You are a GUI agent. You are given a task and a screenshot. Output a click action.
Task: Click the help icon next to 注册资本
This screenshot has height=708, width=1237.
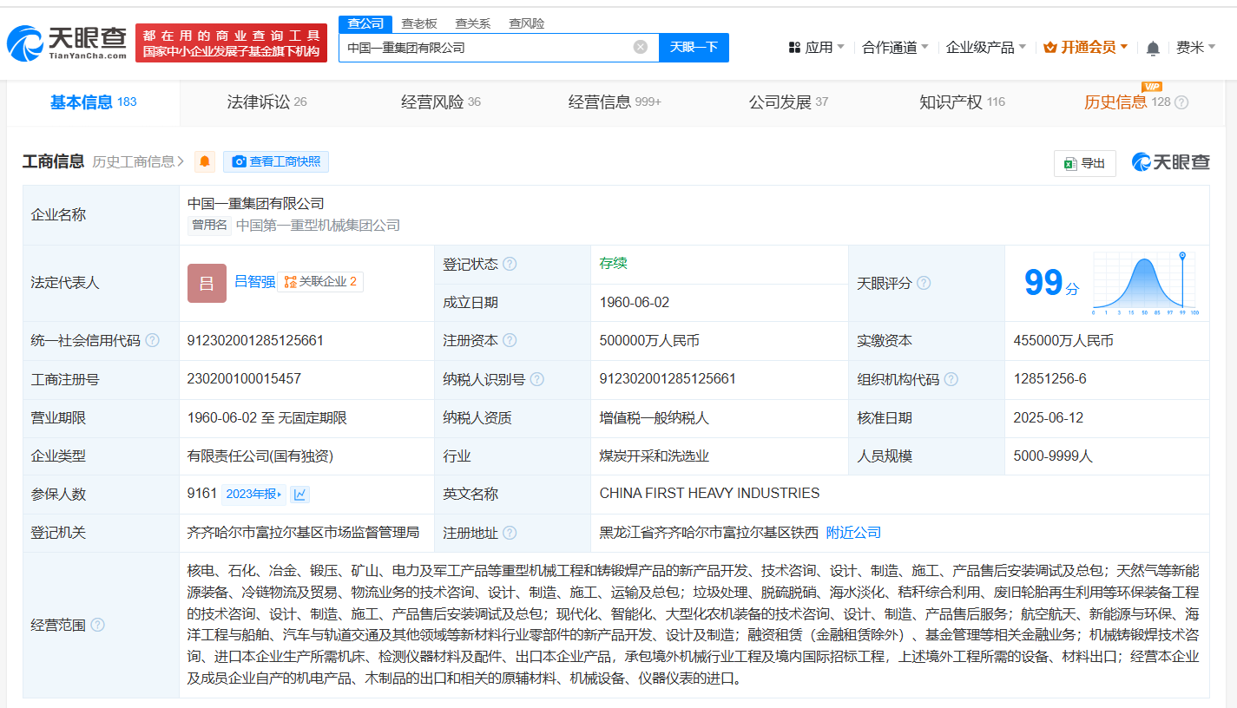(x=510, y=341)
